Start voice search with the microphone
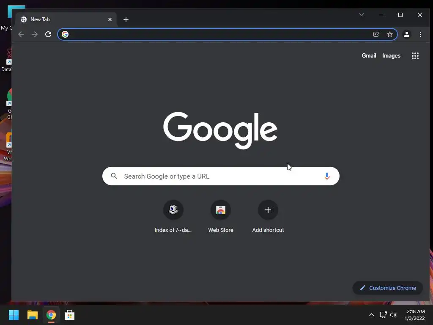The width and height of the screenshot is (433, 325). coord(327,176)
